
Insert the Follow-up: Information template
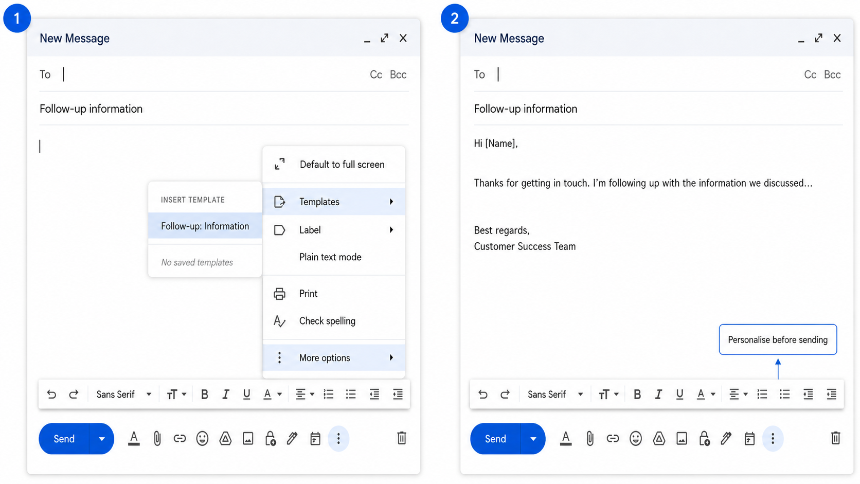point(205,226)
